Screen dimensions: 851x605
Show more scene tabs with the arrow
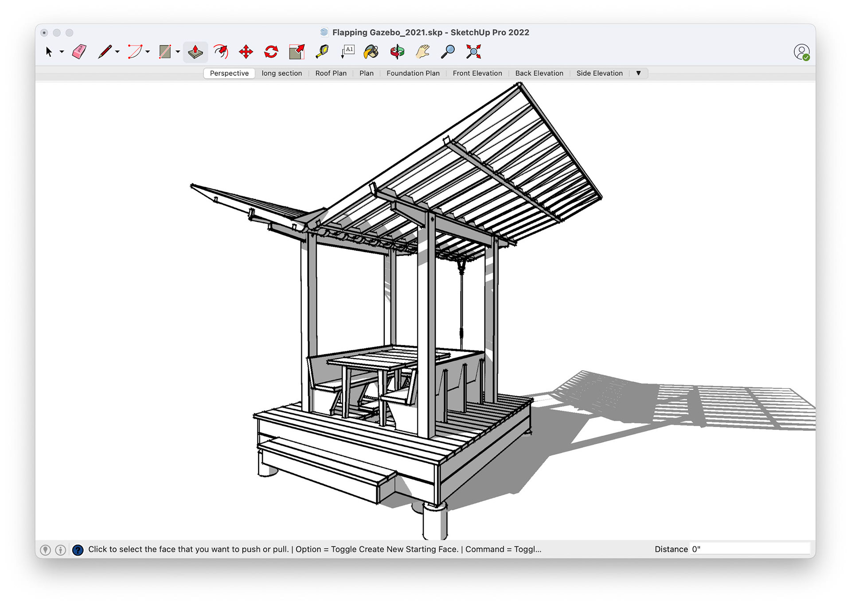[x=638, y=73]
